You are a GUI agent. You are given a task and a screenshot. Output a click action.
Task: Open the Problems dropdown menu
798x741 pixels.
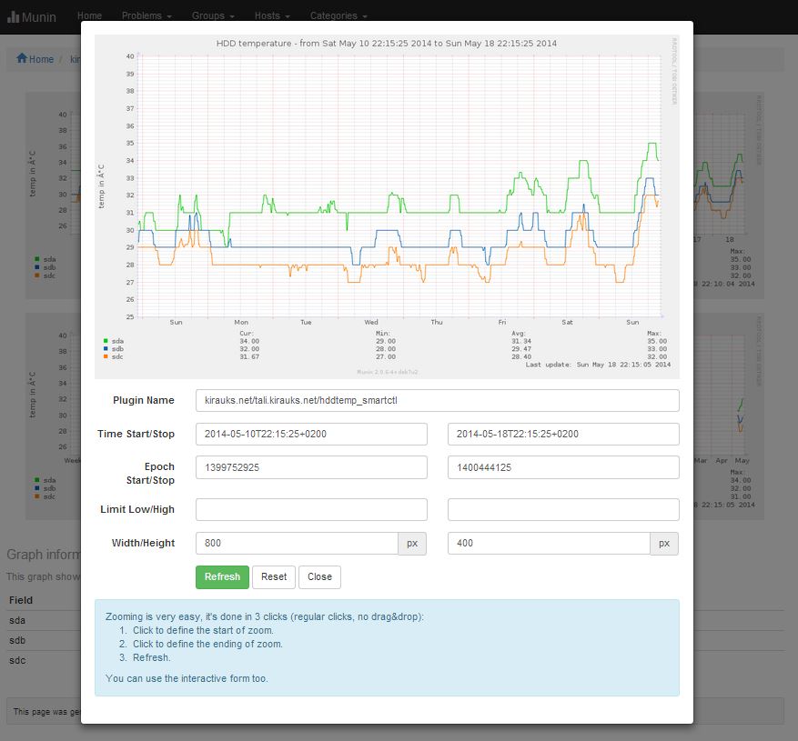(145, 16)
